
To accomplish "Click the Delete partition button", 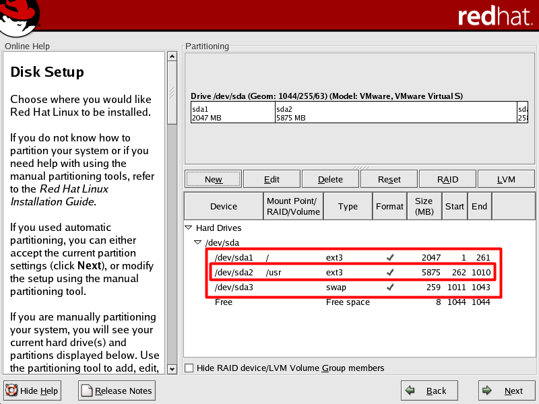I will click(330, 179).
